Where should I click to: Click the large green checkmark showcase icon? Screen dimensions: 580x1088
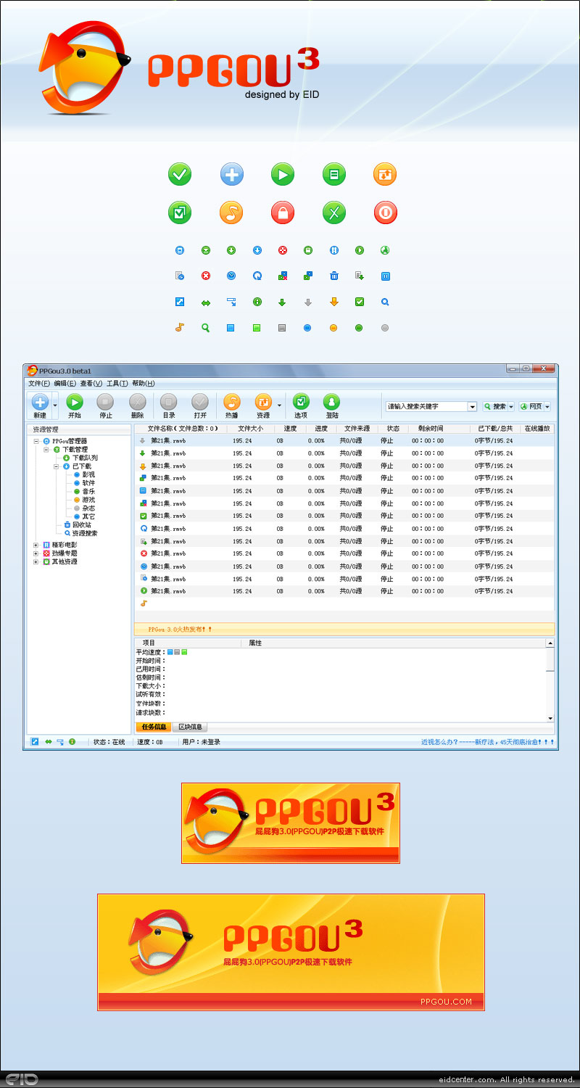point(180,174)
